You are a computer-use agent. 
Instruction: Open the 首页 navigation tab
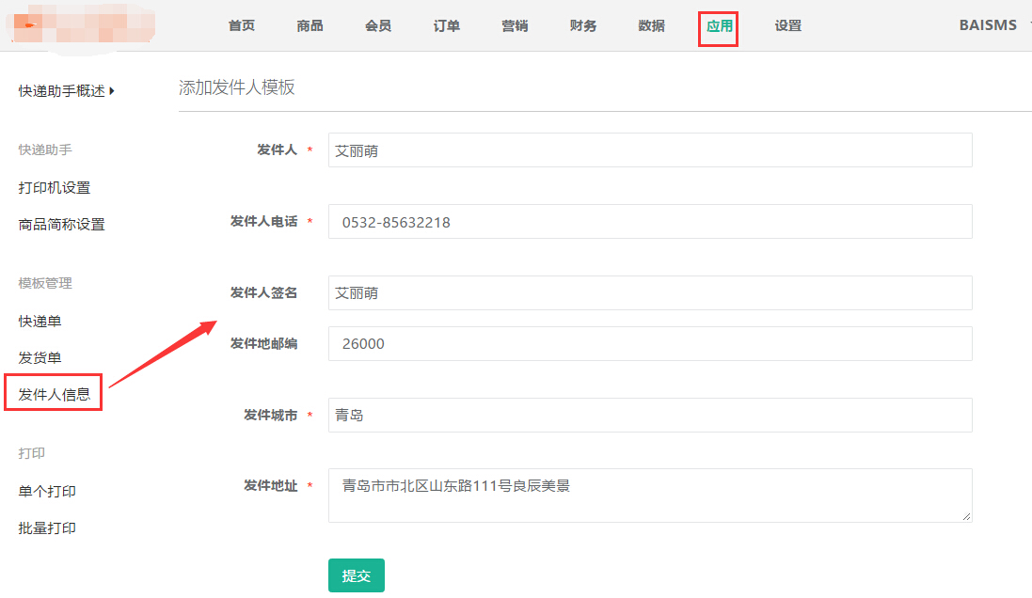pyautogui.click(x=242, y=25)
